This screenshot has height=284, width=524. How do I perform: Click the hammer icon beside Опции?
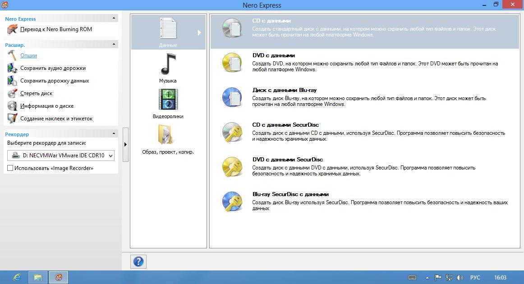(12, 55)
